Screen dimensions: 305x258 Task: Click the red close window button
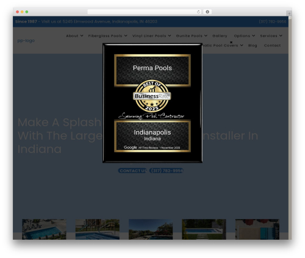(x=18, y=12)
